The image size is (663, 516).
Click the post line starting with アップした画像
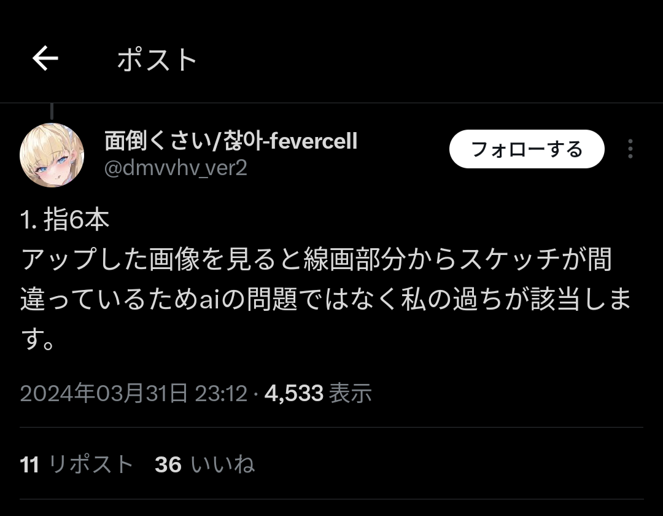tap(317, 259)
